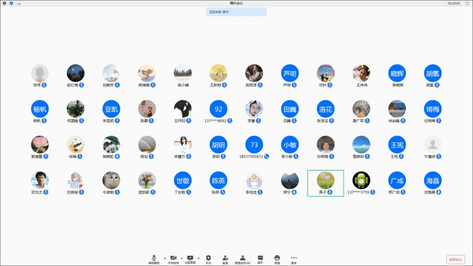
Task: Expand audio options arrow beside 解除静音
Action: pos(165,258)
